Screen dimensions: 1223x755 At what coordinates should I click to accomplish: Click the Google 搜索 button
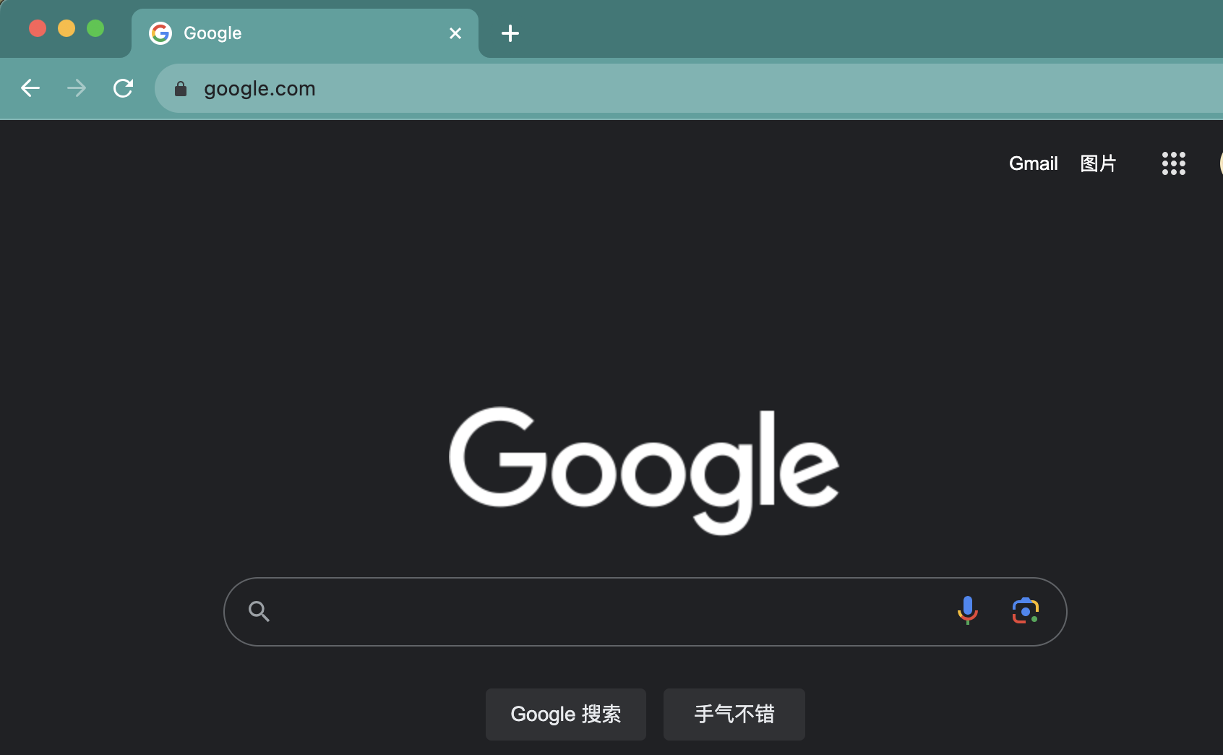(566, 715)
